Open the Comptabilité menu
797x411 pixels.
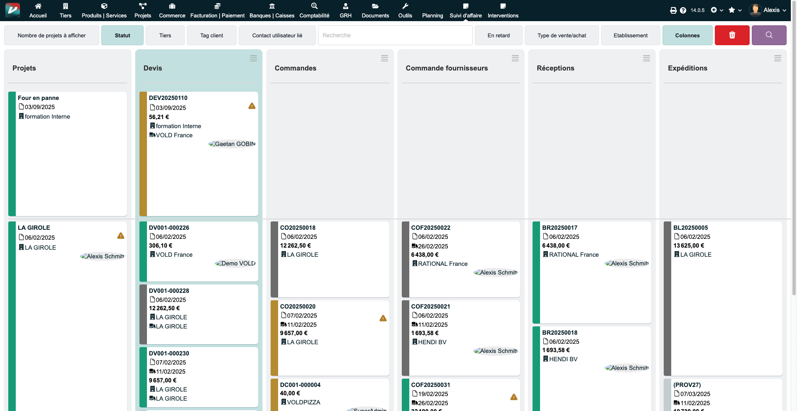pyautogui.click(x=314, y=10)
